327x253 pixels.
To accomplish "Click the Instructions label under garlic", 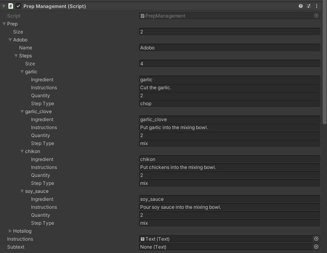I will pyautogui.click(x=44, y=88).
